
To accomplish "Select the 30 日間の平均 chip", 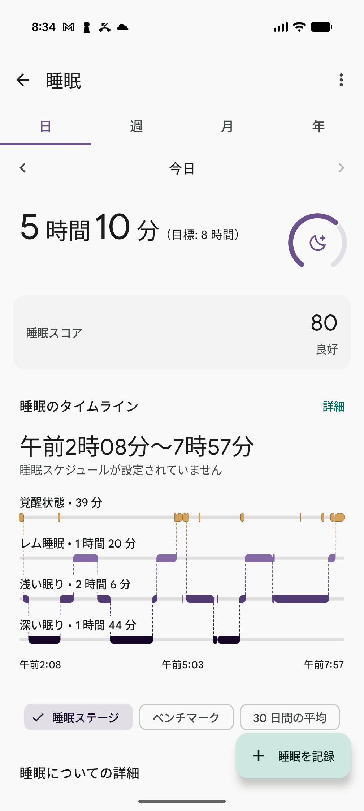I will click(x=290, y=717).
